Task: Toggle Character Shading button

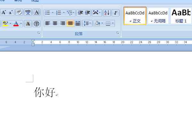Action: pyautogui.click(x=28, y=24)
